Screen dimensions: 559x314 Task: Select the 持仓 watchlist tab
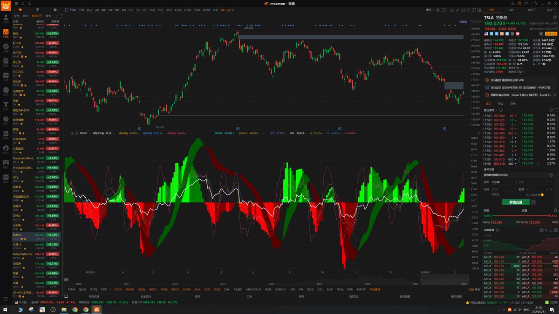[x=25, y=16]
